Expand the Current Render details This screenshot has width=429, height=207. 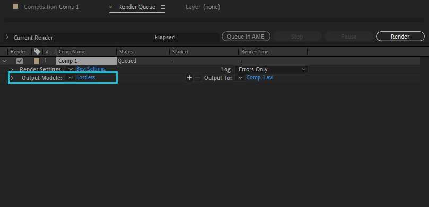(7, 37)
